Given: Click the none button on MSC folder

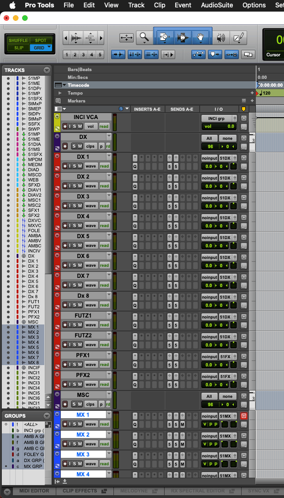Looking at the screenshot, I should tap(227, 396).
